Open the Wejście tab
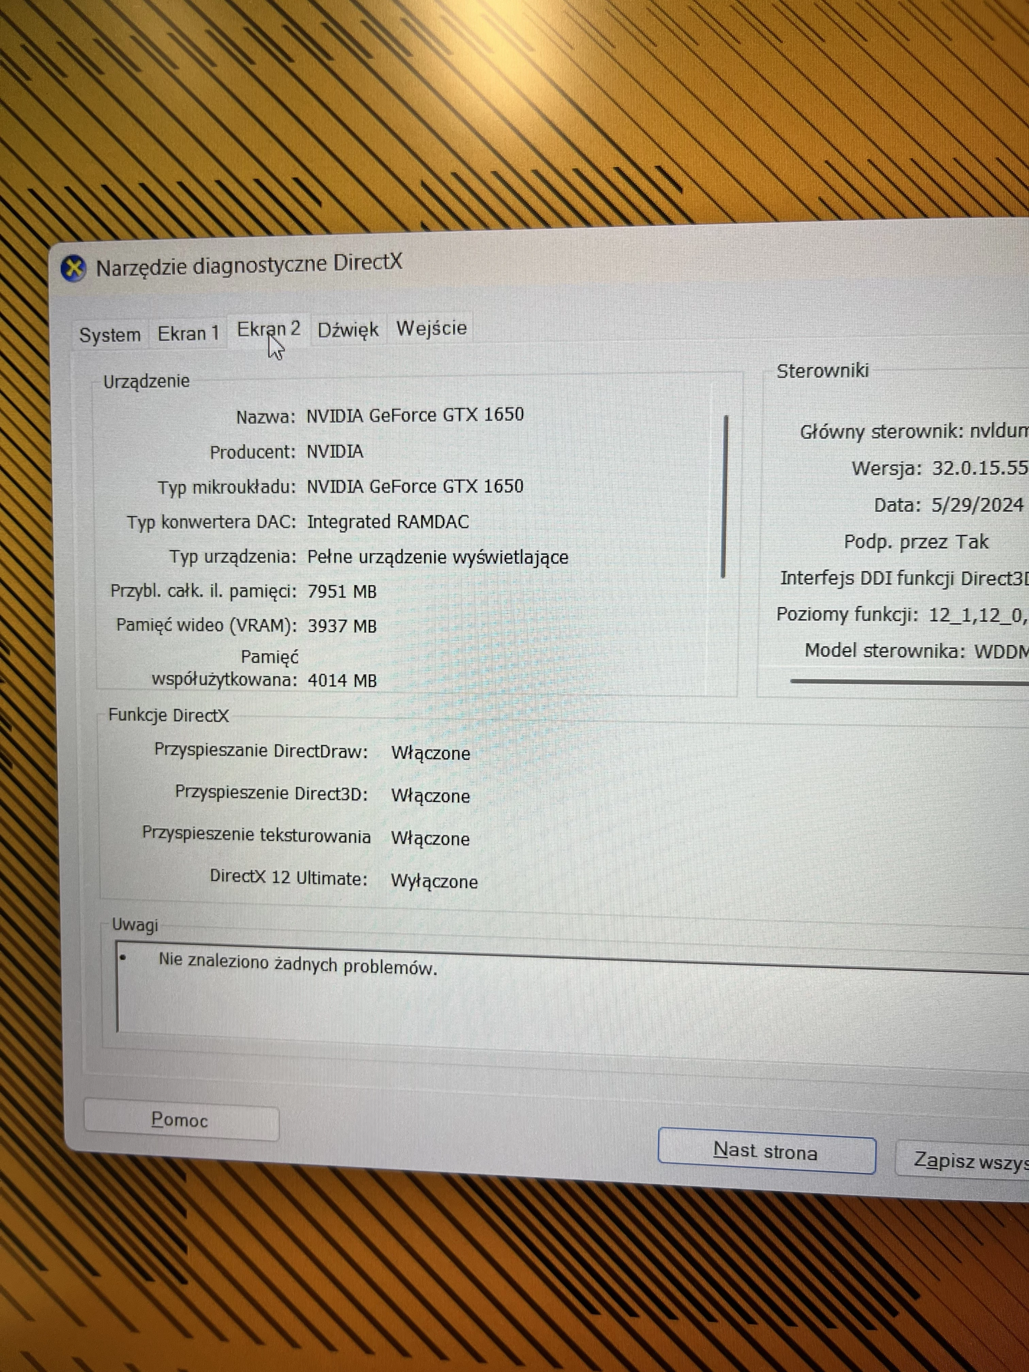The image size is (1029, 1372). click(432, 327)
